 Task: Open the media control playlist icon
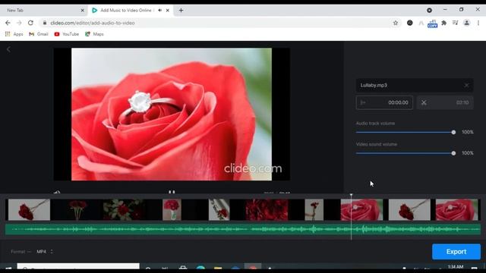pos(455,23)
